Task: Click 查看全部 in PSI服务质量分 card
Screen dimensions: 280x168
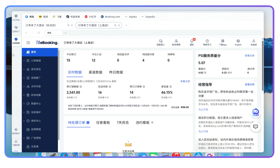Action: click(x=249, y=56)
